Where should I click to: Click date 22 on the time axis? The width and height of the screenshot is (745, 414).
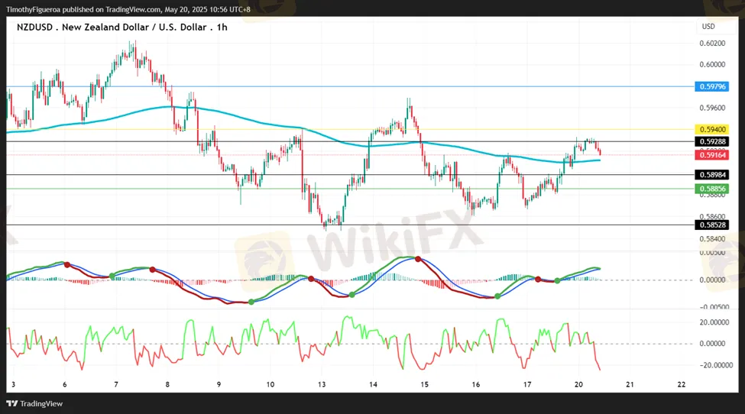point(681,384)
